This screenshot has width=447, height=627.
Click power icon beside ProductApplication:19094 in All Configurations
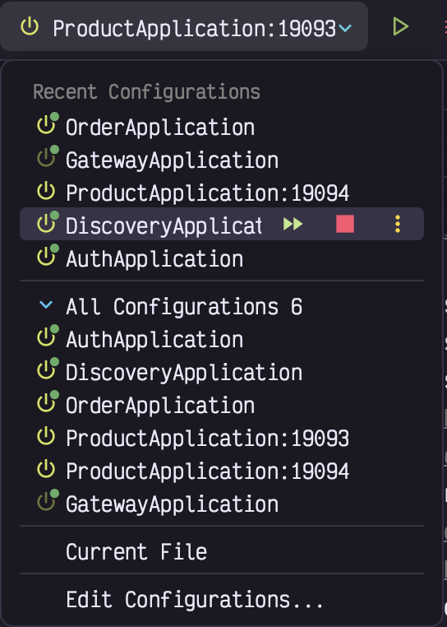tap(46, 469)
